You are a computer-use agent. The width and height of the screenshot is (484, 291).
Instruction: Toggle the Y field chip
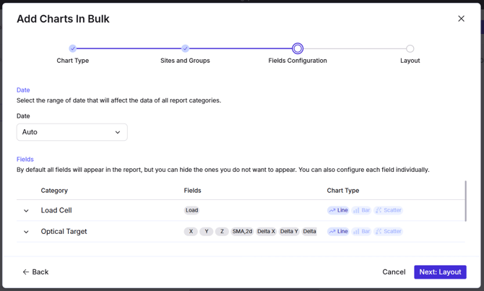[x=207, y=232]
